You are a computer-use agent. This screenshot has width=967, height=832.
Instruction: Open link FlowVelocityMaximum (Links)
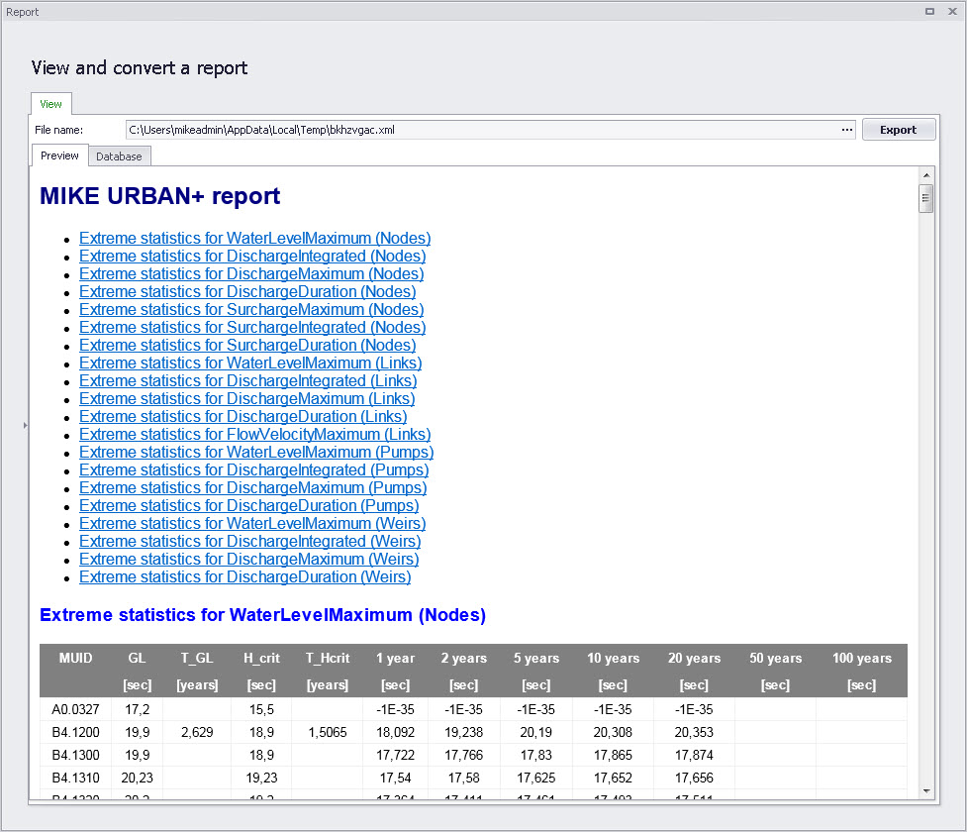(254, 435)
